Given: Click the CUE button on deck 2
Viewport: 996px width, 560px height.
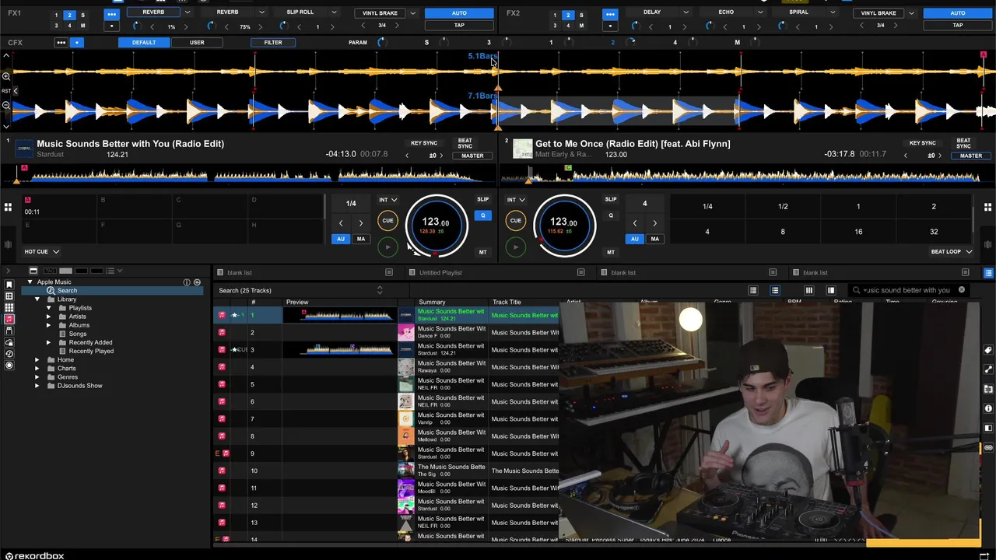Looking at the screenshot, I should 515,221.
